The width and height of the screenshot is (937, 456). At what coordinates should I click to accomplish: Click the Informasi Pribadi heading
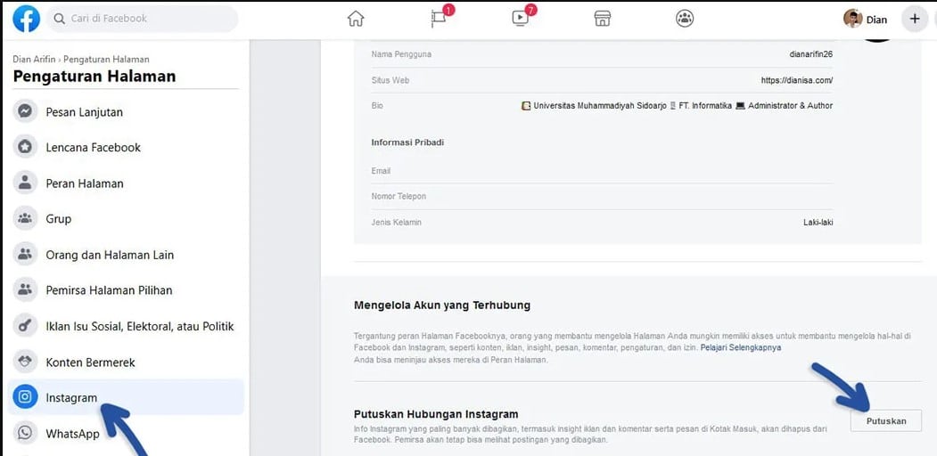pyautogui.click(x=407, y=142)
